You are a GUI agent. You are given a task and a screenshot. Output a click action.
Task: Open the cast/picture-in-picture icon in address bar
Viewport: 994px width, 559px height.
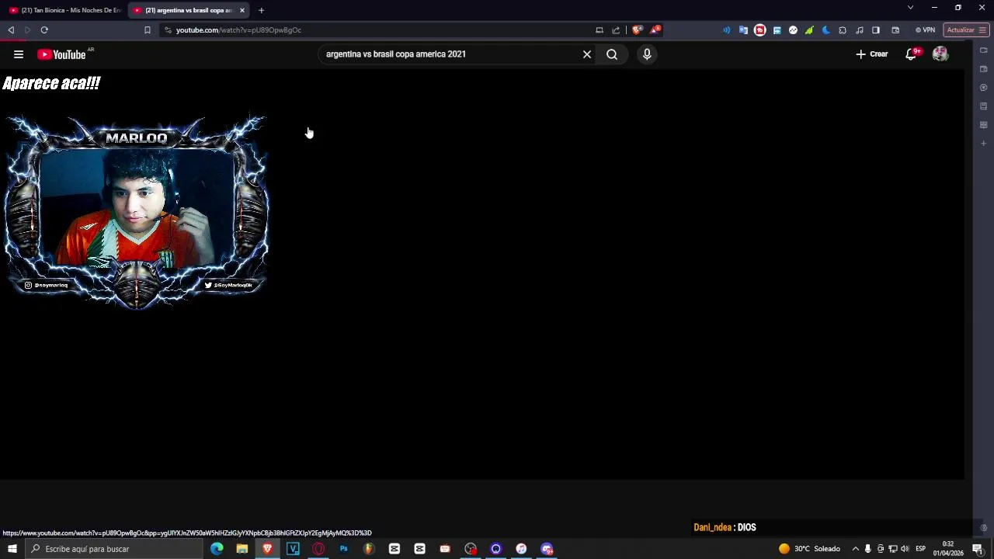600,30
